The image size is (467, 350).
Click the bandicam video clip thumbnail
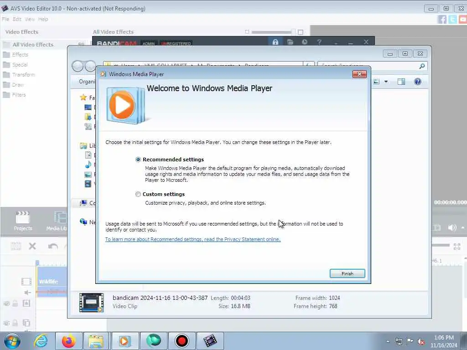91,303
